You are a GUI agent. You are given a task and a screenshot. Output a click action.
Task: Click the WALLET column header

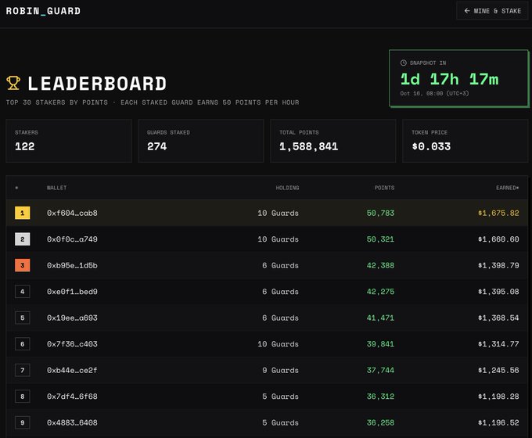(x=56, y=188)
